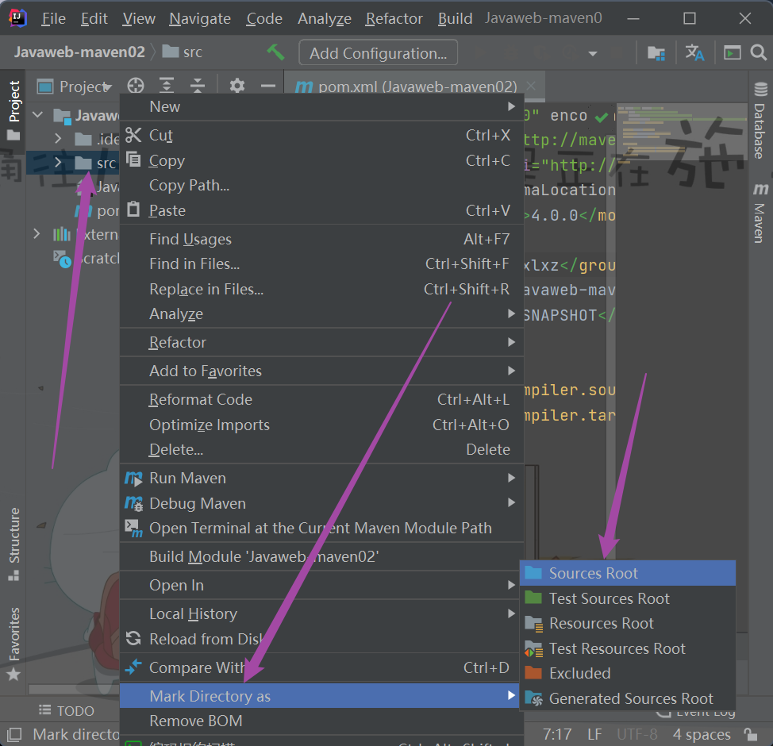Choose Generated Sources Root
This screenshot has width=773, height=746.
click(628, 698)
